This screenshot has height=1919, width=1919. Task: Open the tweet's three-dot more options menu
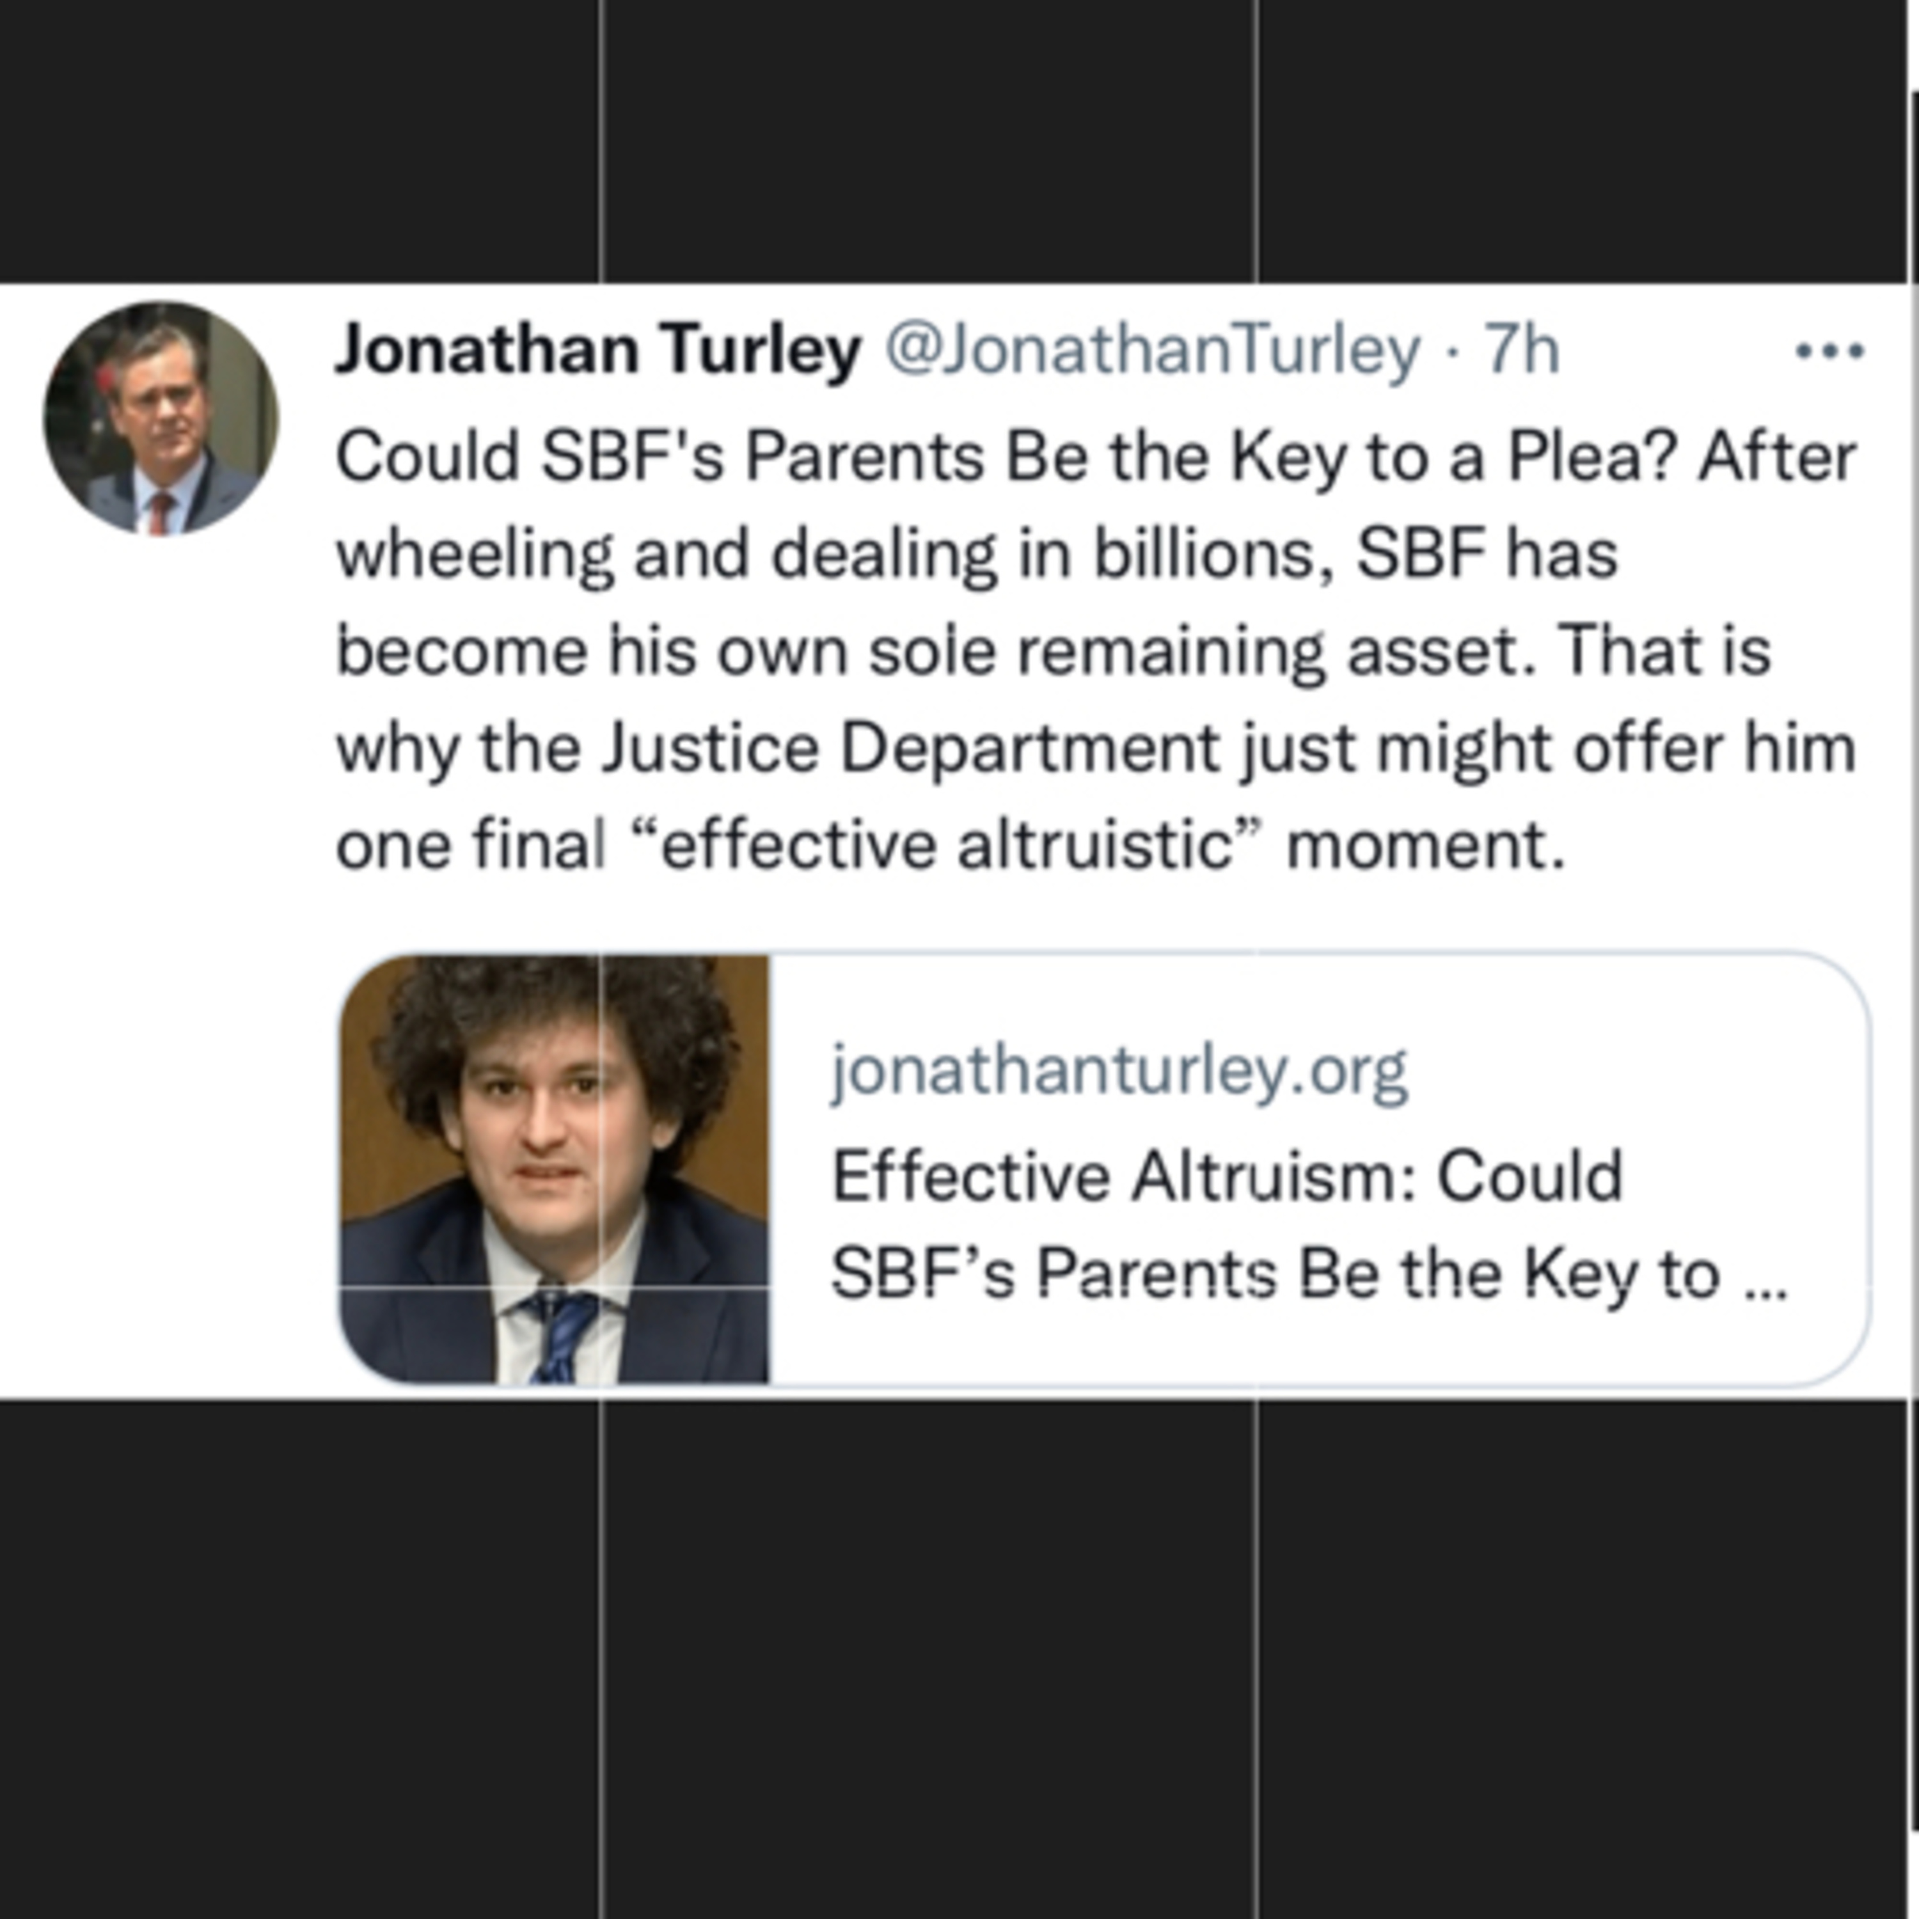(x=1829, y=351)
